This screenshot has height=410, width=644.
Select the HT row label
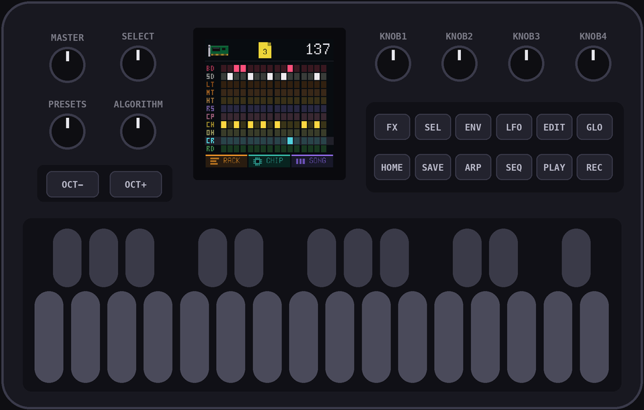(x=210, y=100)
